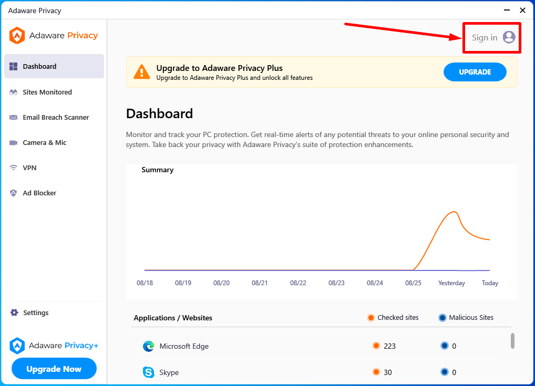Image resolution: width=535 pixels, height=386 pixels.
Task: Click the Microsoft Edge browser icon
Action: [148, 346]
